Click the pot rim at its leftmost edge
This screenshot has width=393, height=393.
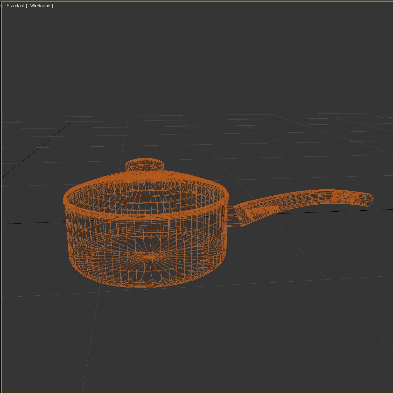pyautogui.click(x=64, y=199)
